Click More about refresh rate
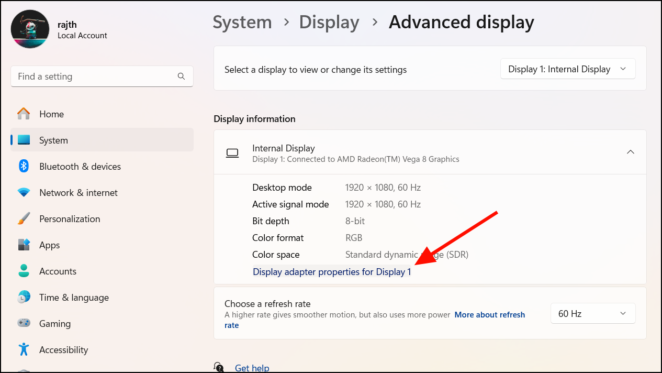This screenshot has height=373, width=662. coord(489,314)
